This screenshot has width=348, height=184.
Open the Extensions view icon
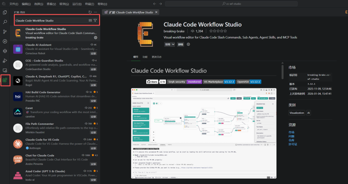(x=5, y=80)
